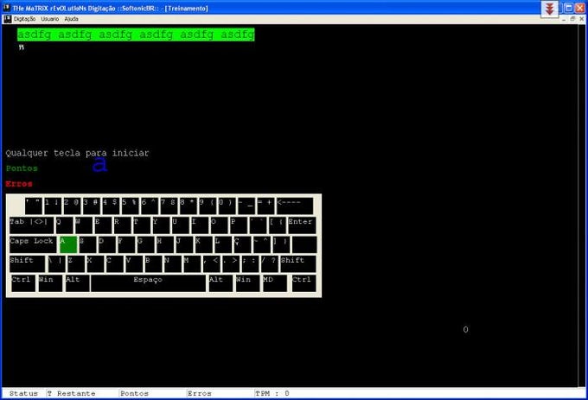Click the 1 ! number key

click(53, 206)
